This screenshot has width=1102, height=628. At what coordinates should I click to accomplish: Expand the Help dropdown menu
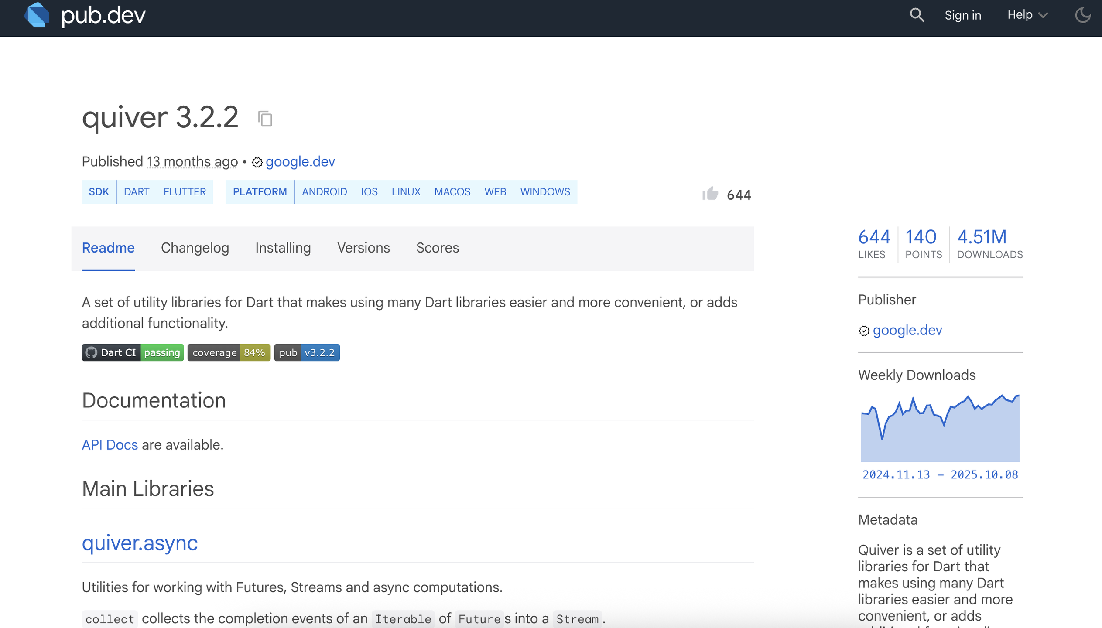1027,15
